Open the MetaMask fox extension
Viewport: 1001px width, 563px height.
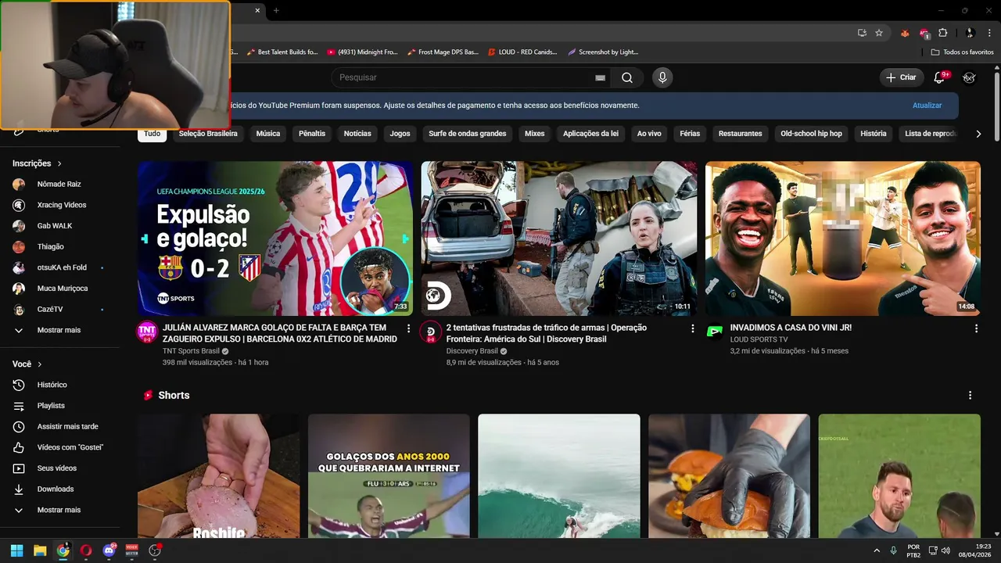pyautogui.click(x=906, y=33)
